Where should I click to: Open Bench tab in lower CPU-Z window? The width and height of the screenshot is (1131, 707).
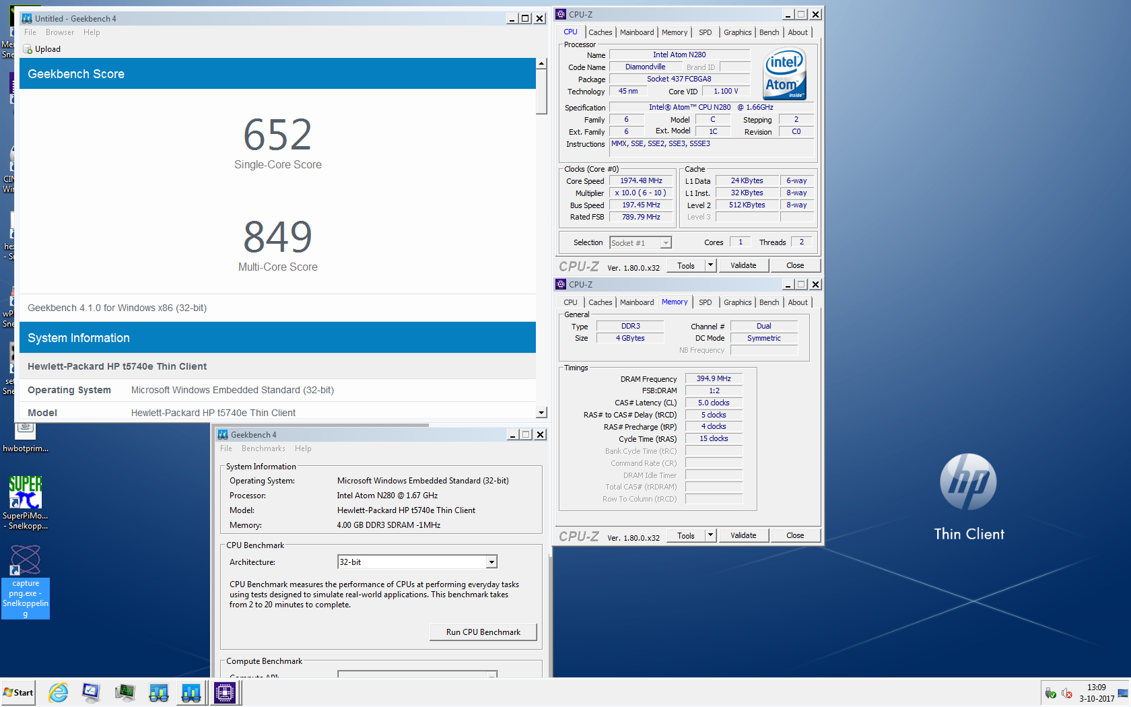coord(769,302)
